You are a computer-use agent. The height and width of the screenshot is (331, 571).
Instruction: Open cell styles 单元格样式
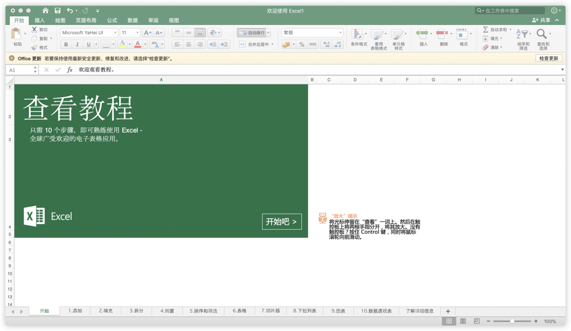tap(398, 40)
